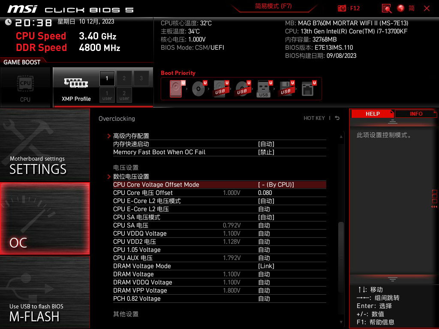Screen dimensions: 439x329
Task: Select XMP user profile 1
Action: click(107, 95)
